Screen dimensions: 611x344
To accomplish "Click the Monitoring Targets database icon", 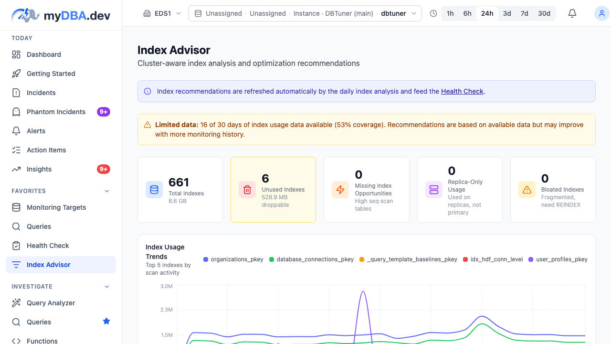I will (x=16, y=207).
